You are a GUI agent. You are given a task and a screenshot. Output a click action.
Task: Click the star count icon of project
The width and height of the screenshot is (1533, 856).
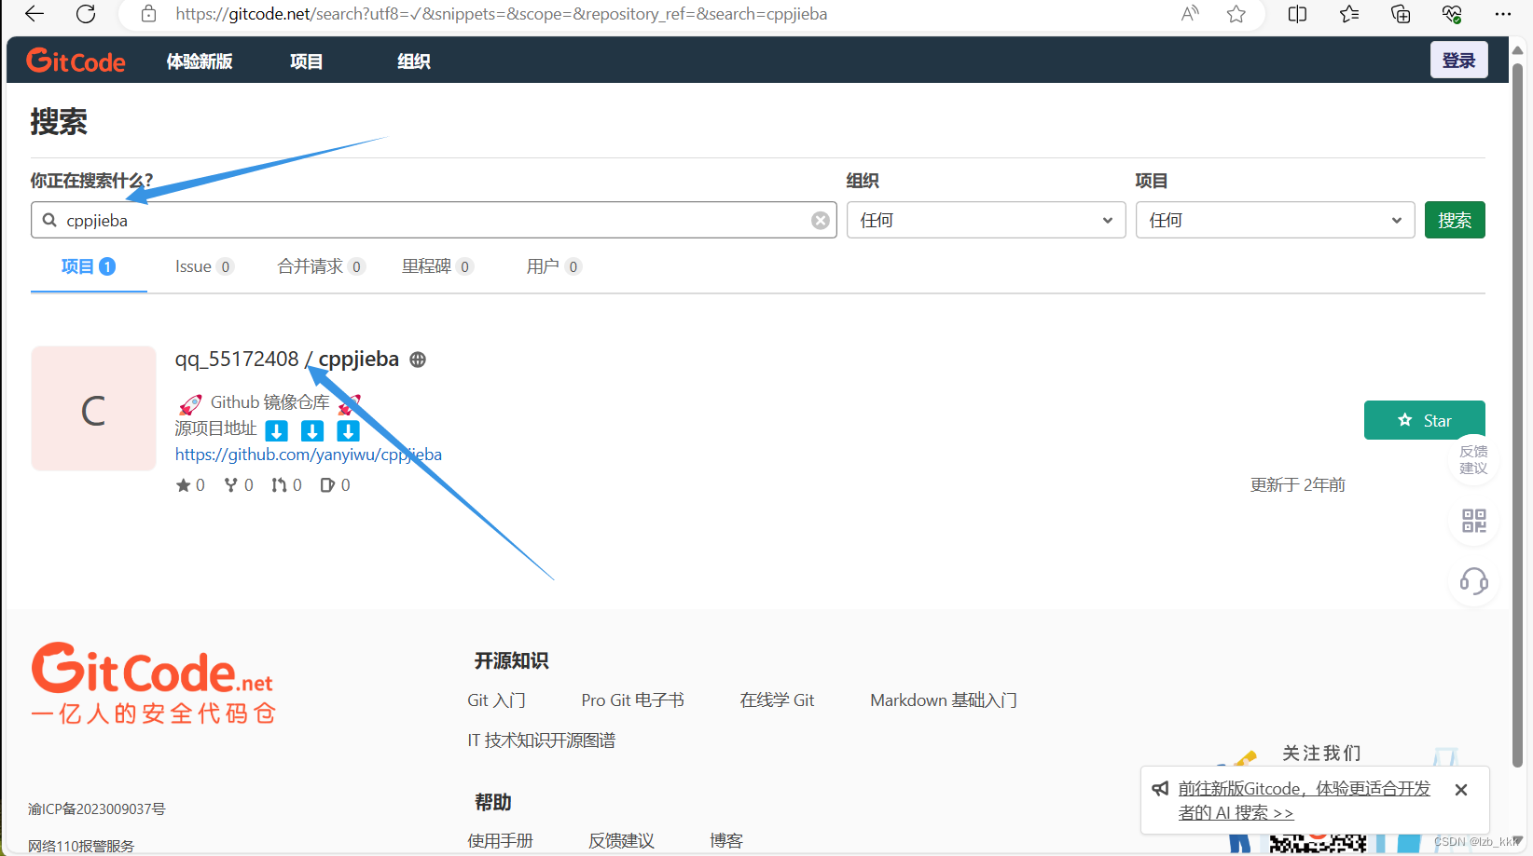pyautogui.click(x=184, y=485)
